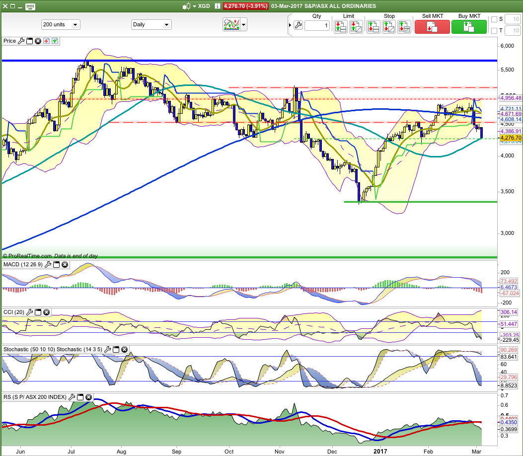Viewport: 523px width, 456px height.
Task: Click the 306.14 CCI value label
Action: (509, 312)
